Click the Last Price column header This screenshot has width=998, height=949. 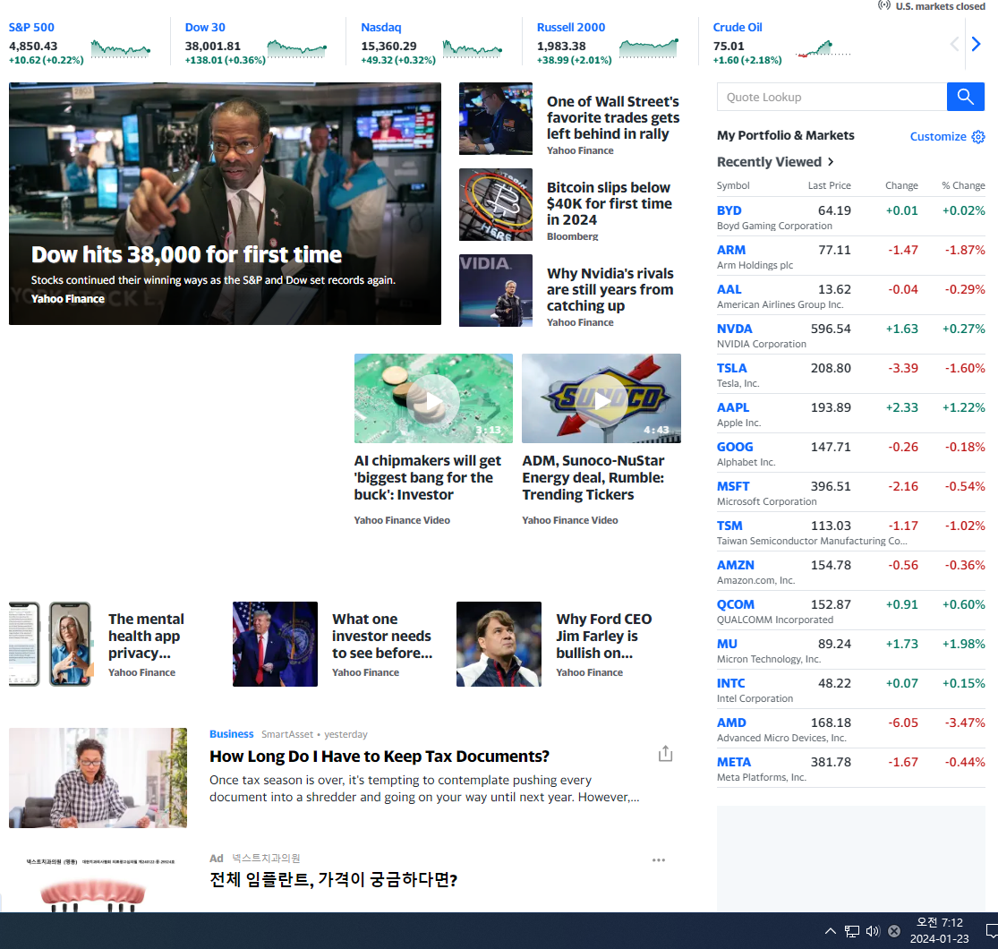coord(830,186)
